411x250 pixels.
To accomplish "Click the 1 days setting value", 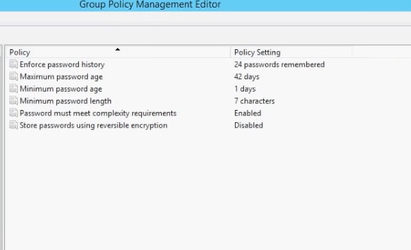I will pos(245,89).
